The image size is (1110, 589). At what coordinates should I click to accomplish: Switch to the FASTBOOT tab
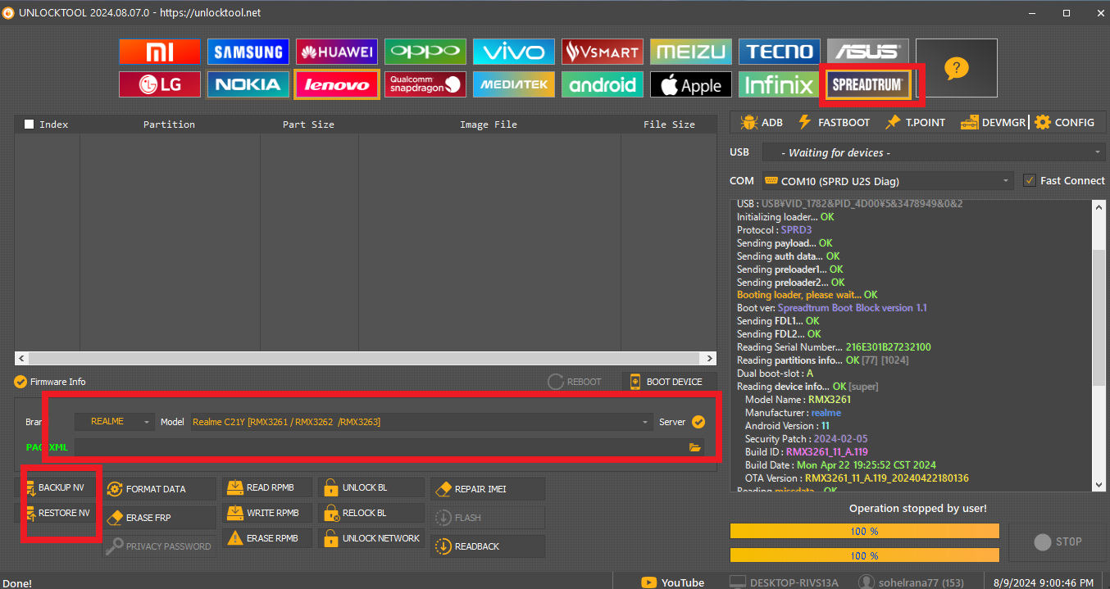pos(834,122)
